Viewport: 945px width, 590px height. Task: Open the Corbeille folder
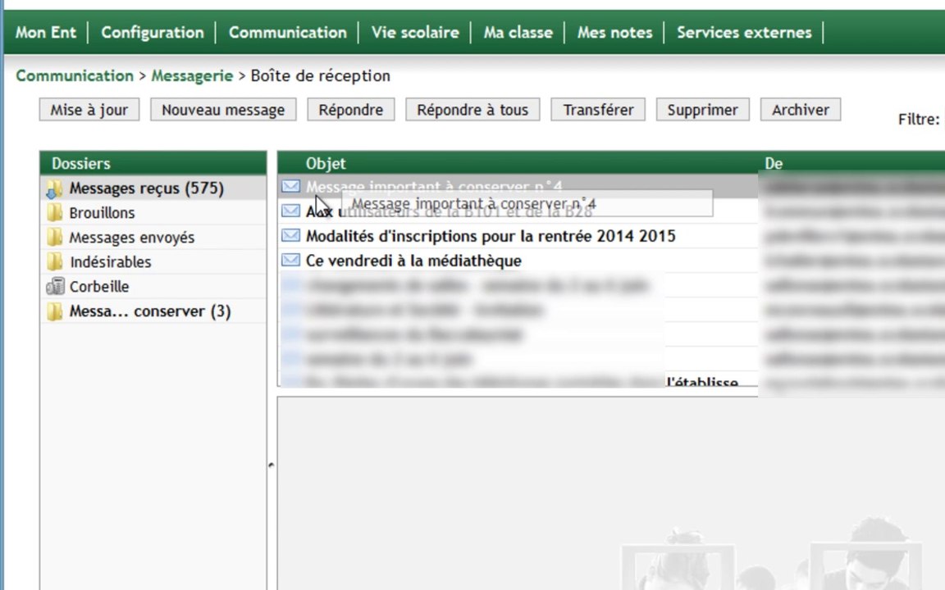(x=153, y=287)
